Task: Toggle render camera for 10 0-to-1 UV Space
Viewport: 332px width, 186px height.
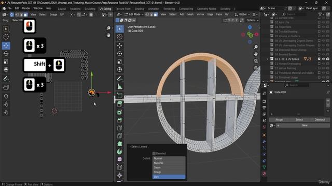Action: [x=328, y=59]
